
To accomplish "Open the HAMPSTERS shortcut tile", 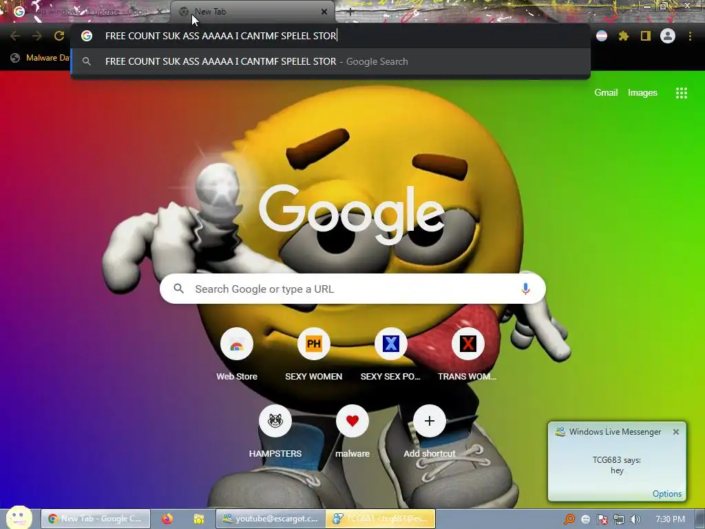I will [275, 432].
